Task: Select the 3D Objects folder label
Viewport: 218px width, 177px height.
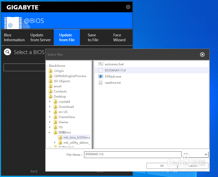Action: coord(62,81)
